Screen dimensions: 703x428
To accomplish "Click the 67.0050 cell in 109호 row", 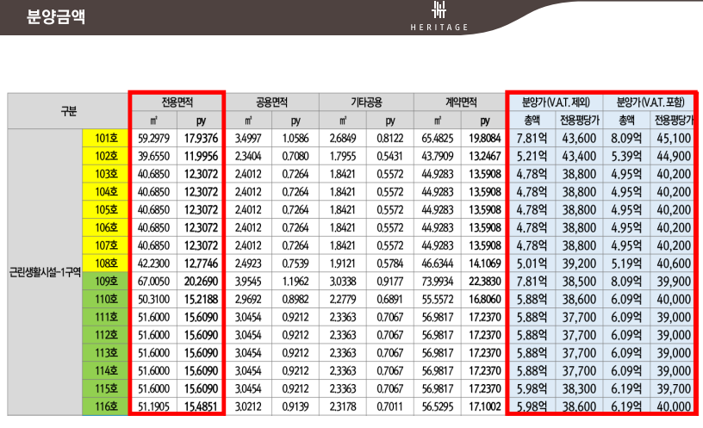I will point(153,281).
